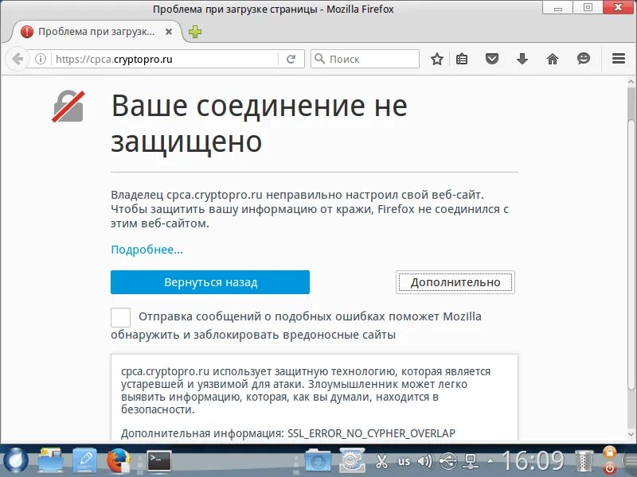Open the file manager taskbar icon
637x477 pixels.
point(50,460)
